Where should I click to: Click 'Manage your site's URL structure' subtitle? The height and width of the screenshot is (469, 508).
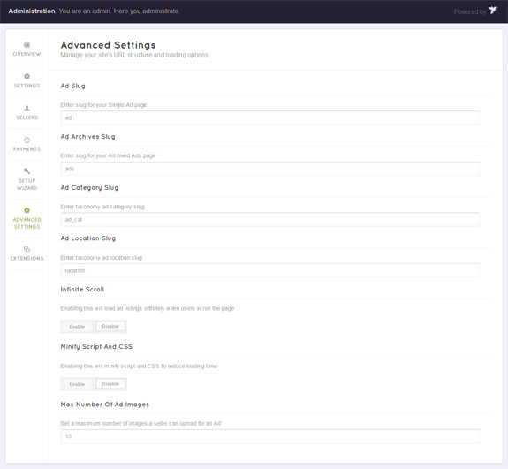click(134, 55)
